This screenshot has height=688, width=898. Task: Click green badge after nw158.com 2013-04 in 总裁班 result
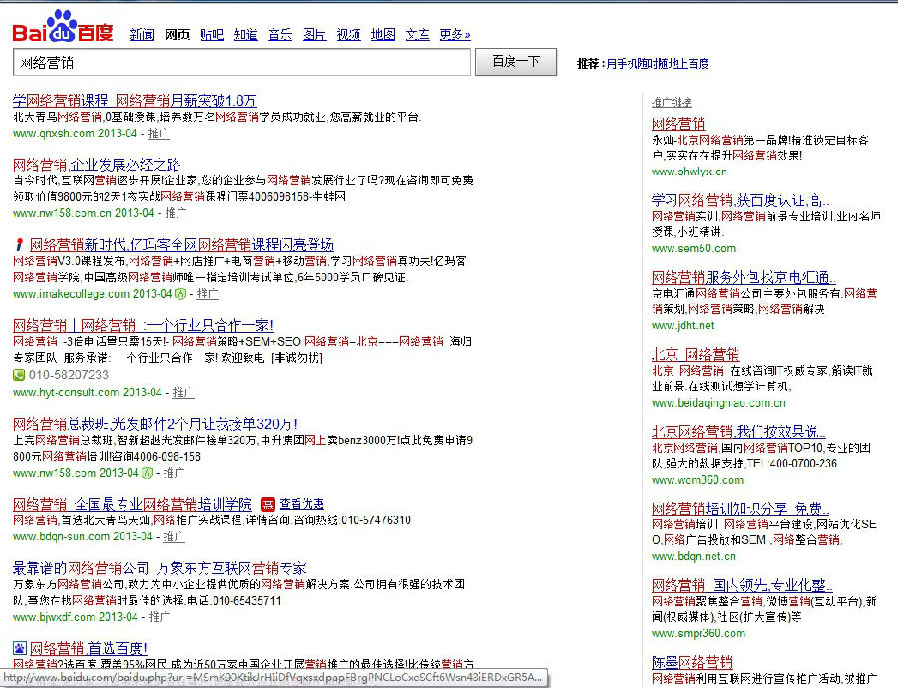point(147,473)
